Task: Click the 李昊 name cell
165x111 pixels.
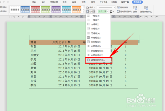Action: [x=33, y=59]
